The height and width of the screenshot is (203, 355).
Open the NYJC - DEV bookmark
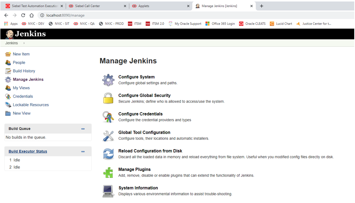33,23
